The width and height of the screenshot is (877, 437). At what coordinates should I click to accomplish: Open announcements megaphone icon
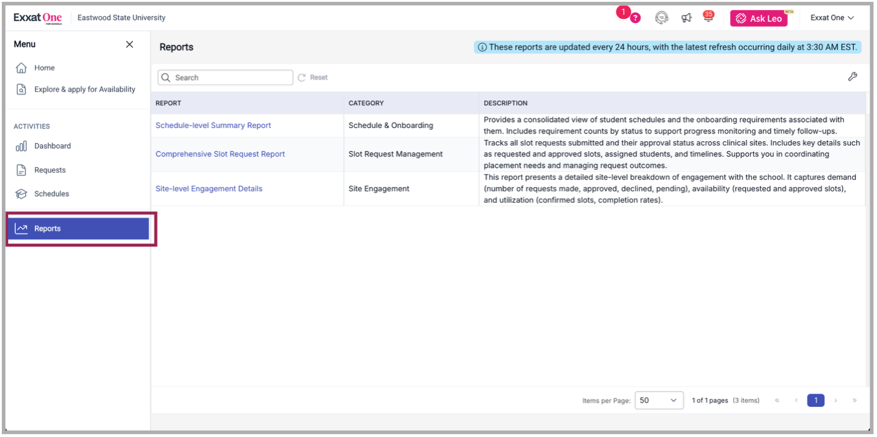coord(686,18)
